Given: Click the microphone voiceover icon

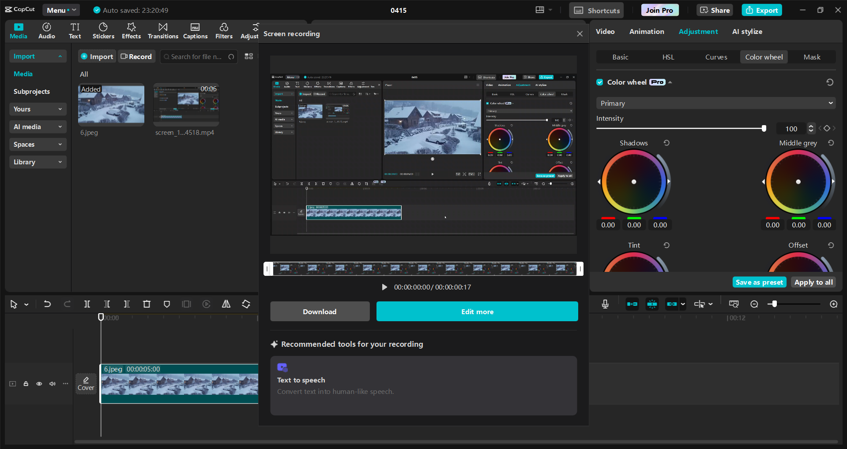Looking at the screenshot, I should pyautogui.click(x=605, y=304).
